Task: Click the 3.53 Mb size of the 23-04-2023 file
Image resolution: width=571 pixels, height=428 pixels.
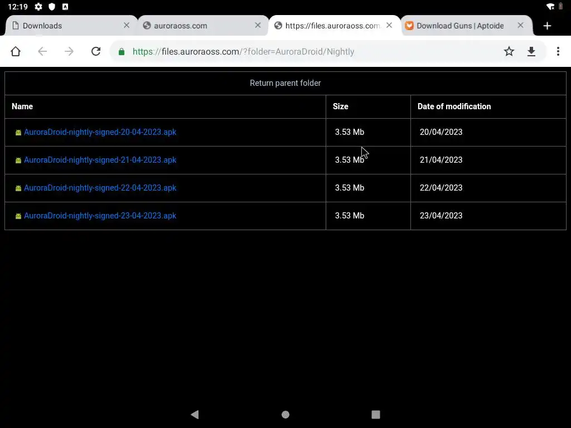Action: [350, 216]
